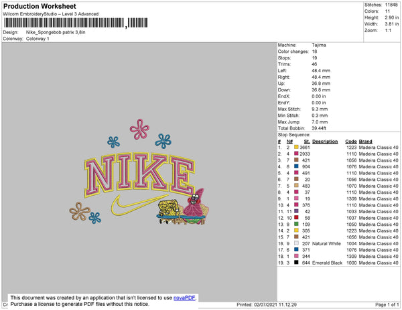Click the 'Stop Sequence:' label

294,135
